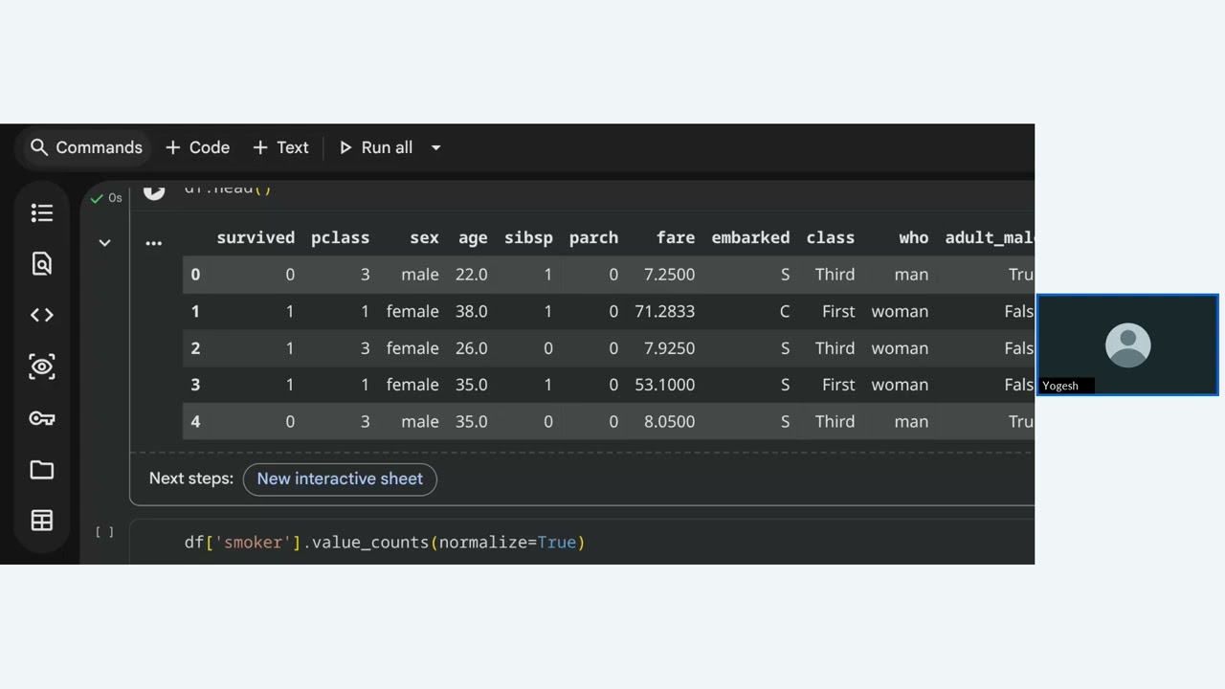Run the empty-bracket smoker cell

click(x=104, y=532)
